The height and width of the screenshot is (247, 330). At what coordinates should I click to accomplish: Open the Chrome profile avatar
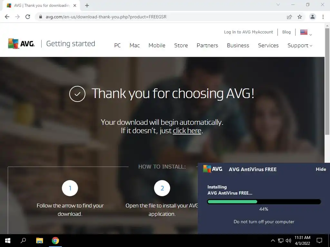pos(313,17)
